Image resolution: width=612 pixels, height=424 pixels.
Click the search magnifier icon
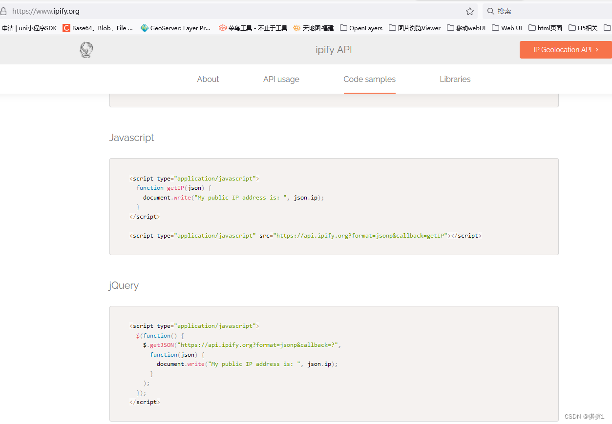(x=491, y=11)
